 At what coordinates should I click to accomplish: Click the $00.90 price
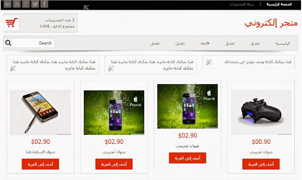pyautogui.click(x=261, y=142)
